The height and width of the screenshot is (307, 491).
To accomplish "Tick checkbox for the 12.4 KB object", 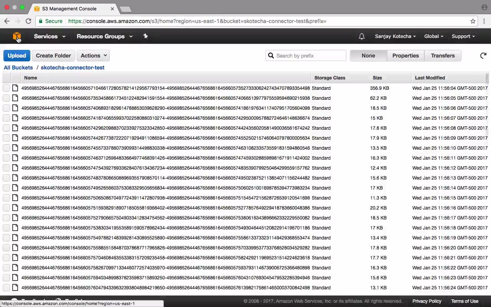I will 6,168.
